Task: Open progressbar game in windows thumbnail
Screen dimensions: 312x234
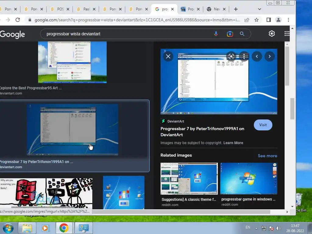Action: pyautogui.click(x=249, y=179)
